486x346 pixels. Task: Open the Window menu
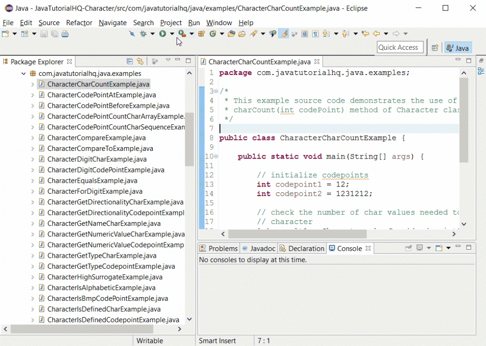tap(219, 23)
